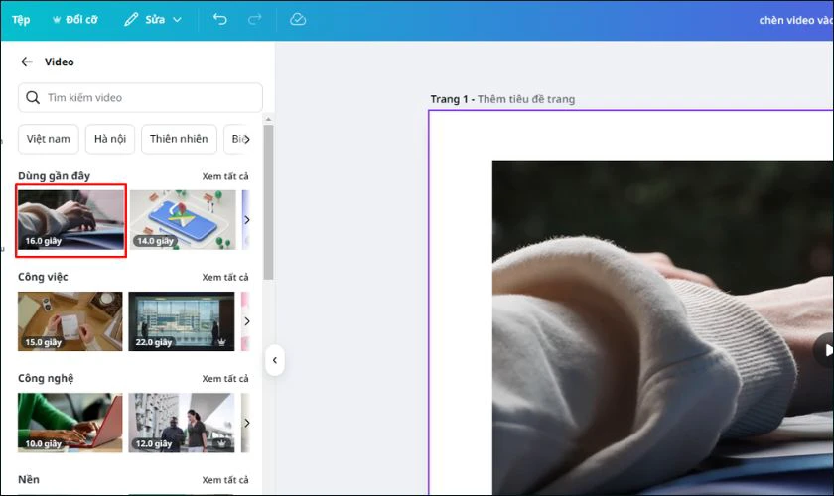The height and width of the screenshot is (496, 834).
Task: Select the 16.0 giây typing video thumbnail
Action: (70, 220)
